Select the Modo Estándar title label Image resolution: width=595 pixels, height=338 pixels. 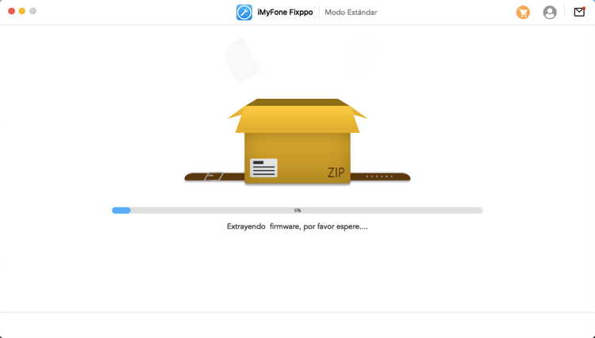coord(351,13)
